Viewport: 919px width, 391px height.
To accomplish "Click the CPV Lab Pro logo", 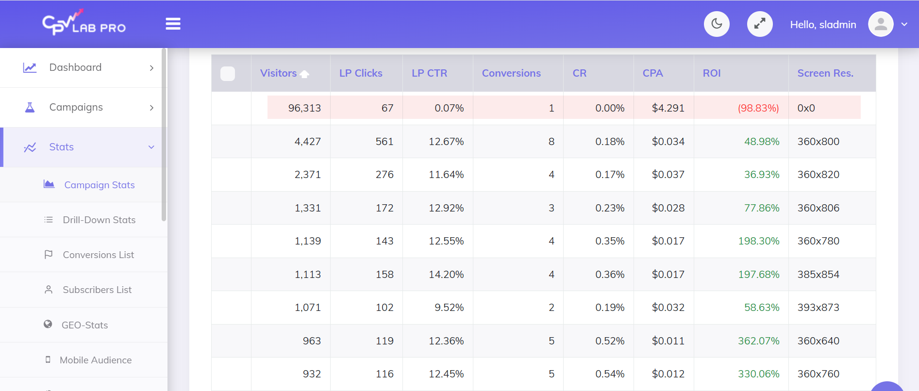I will pyautogui.click(x=84, y=23).
